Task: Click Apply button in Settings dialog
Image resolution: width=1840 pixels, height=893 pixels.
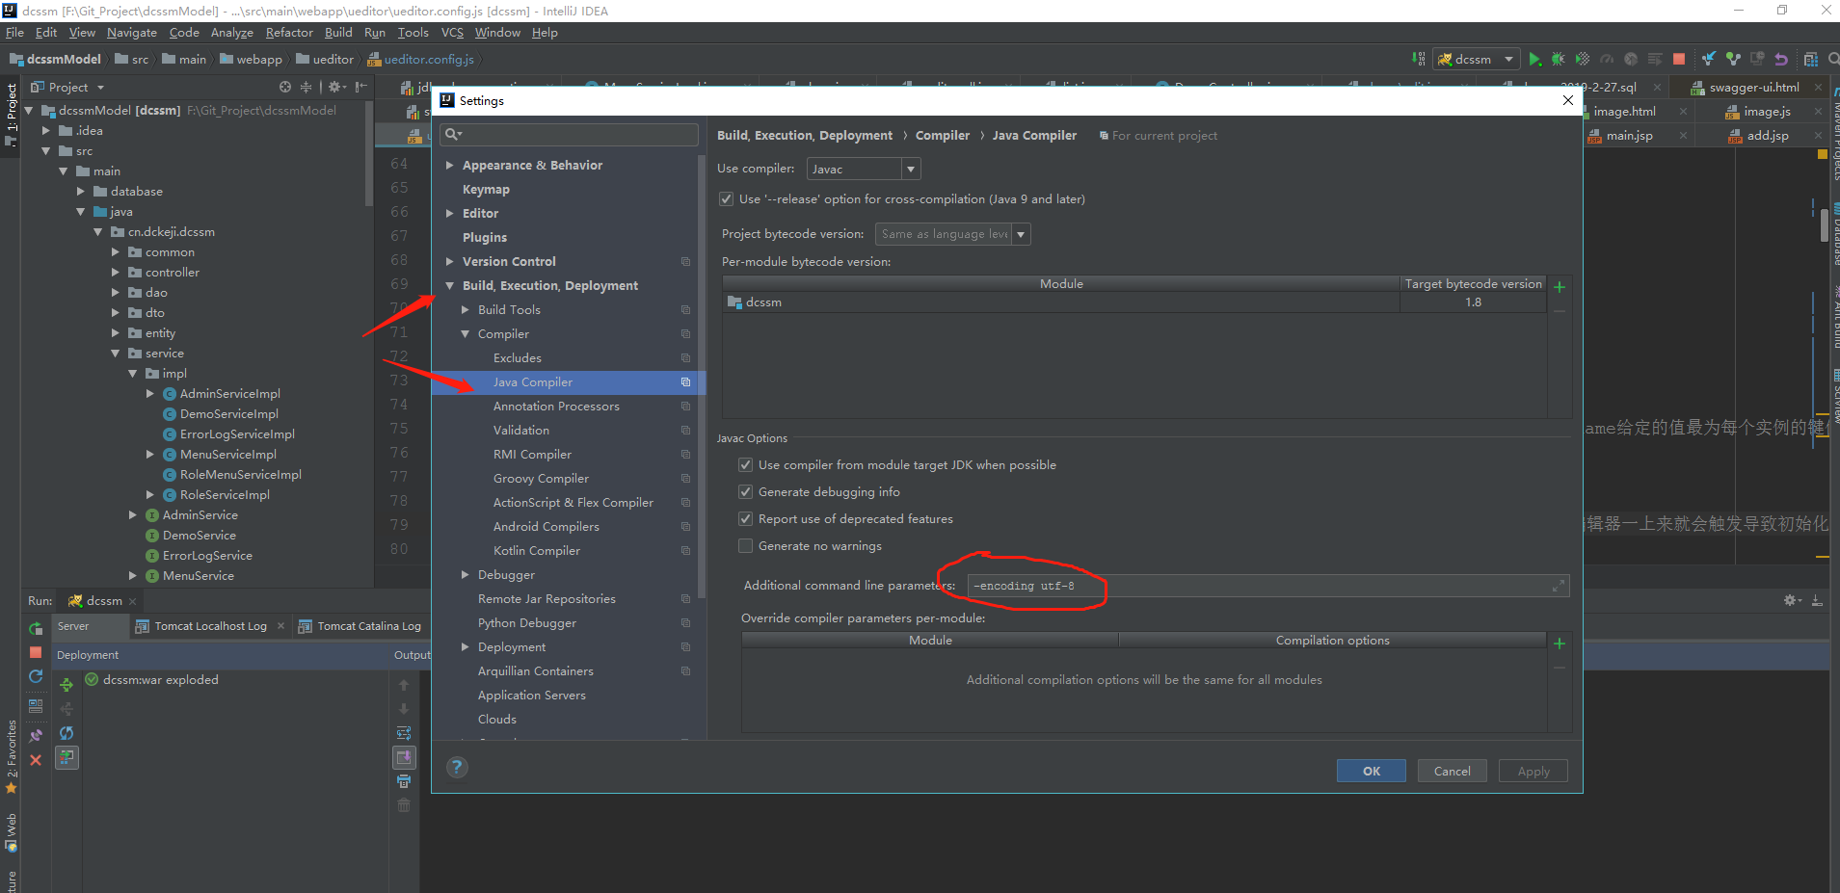Action: point(1533,772)
